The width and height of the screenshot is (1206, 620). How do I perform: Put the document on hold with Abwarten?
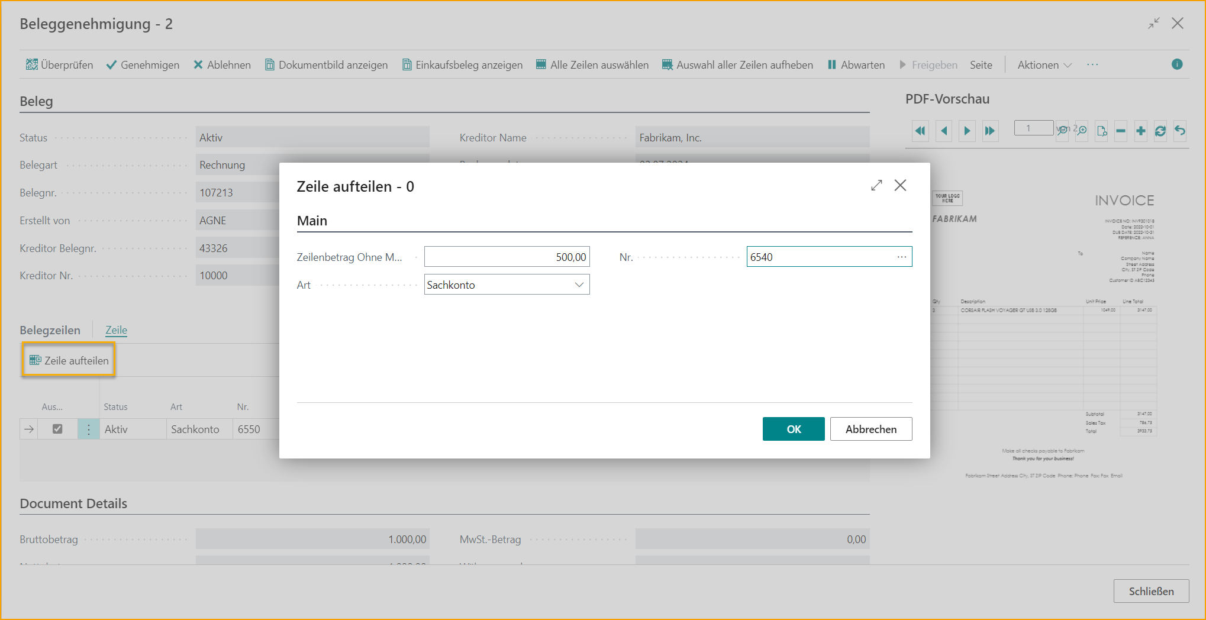(856, 64)
